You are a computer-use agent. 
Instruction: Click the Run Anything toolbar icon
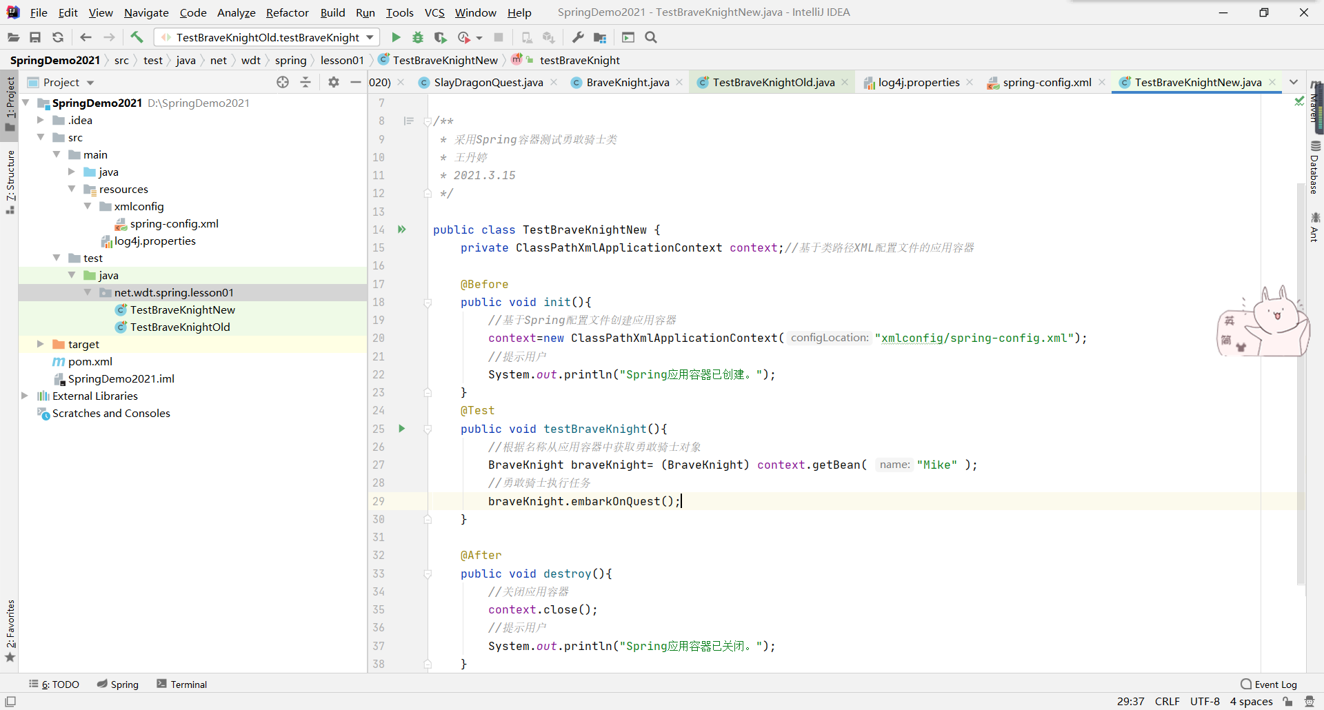point(628,37)
